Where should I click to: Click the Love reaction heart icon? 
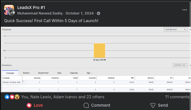tap(29, 105)
